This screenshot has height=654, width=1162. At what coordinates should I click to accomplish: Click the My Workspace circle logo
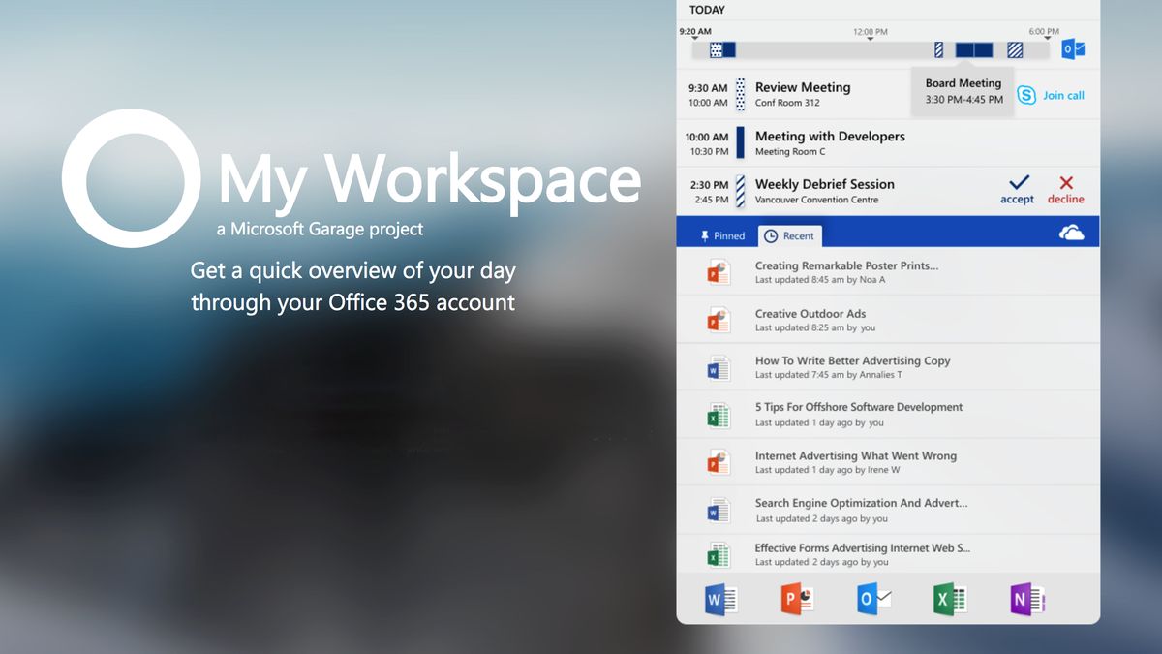point(131,178)
